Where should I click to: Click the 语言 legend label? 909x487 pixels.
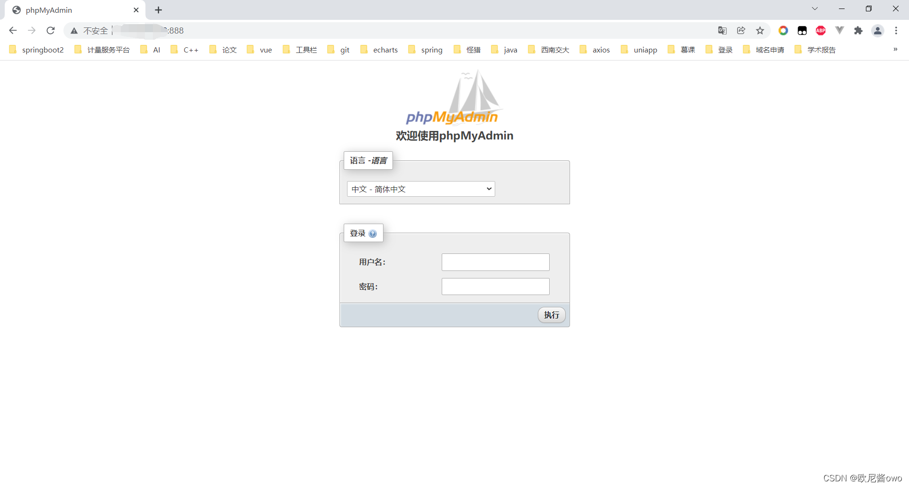click(x=368, y=161)
